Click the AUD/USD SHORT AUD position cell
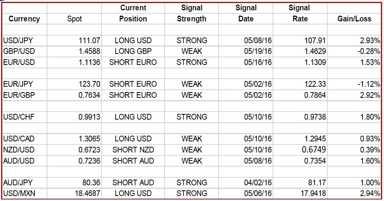Viewport: 384px width, 201px height. [133, 160]
